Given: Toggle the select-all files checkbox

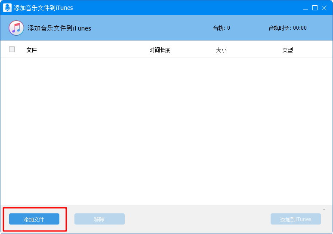Looking at the screenshot, I should (12, 49).
